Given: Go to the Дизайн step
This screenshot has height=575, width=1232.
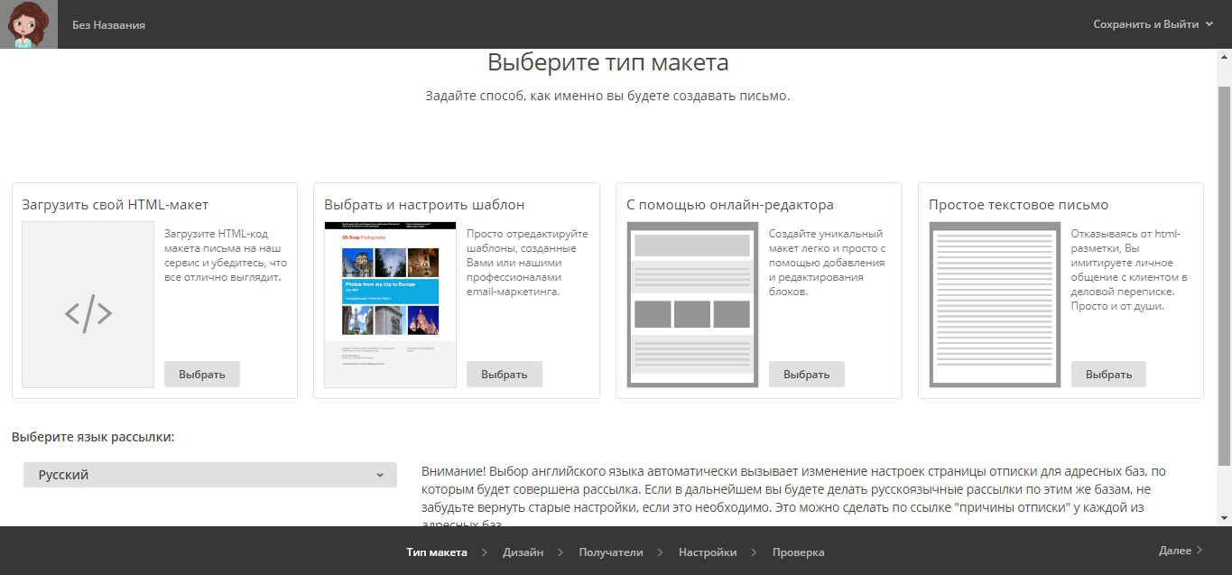Looking at the screenshot, I should point(523,552).
